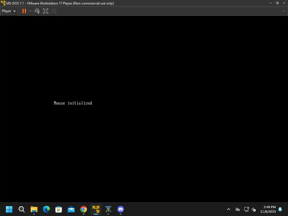The image size is (288, 216).
Task: Toggle Unity mode icon
Action: (54, 11)
